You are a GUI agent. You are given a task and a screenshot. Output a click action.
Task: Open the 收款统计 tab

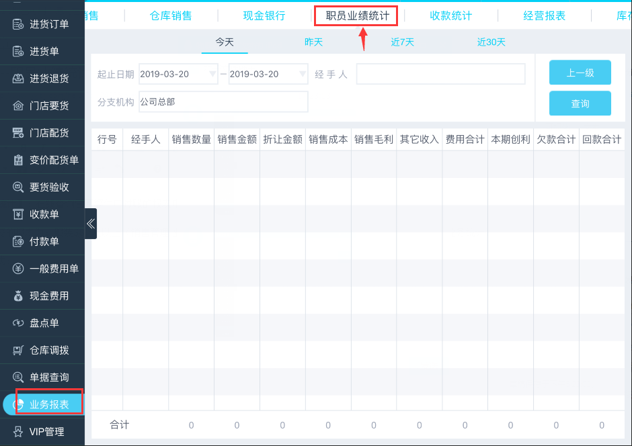click(x=450, y=15)
